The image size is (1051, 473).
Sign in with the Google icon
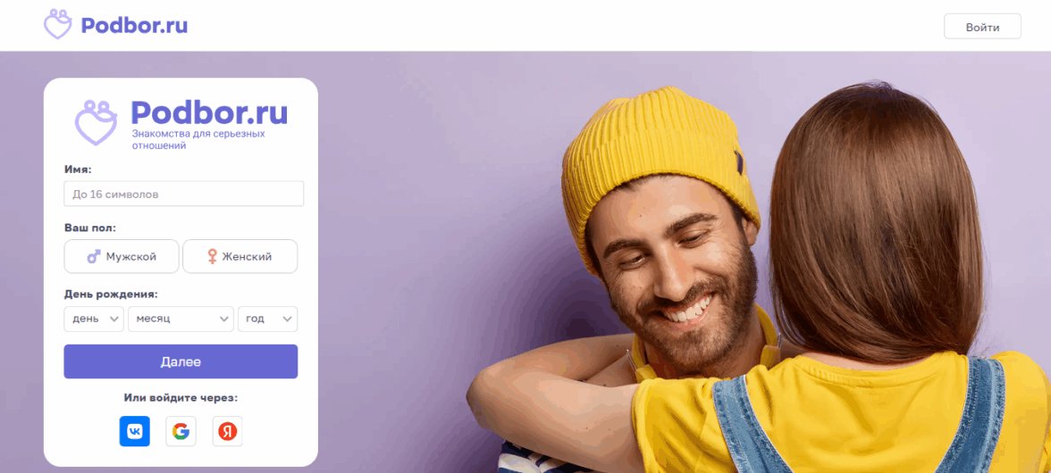coord(181,432)
